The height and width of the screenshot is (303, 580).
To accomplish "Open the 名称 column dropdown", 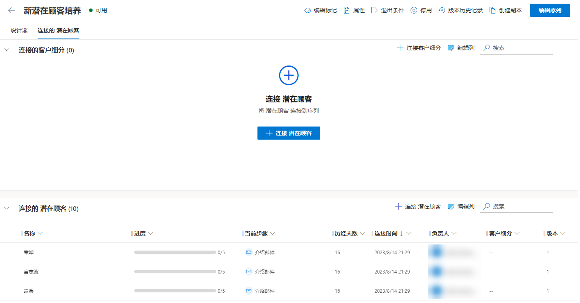I will (40, 233).
